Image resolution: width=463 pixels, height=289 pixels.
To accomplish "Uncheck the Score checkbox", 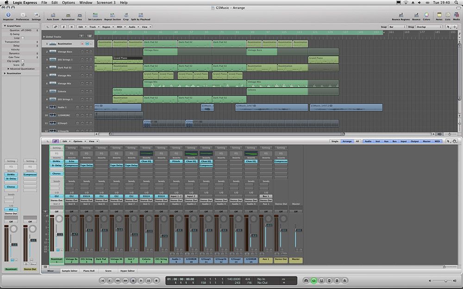I will [x=23, y=65].
